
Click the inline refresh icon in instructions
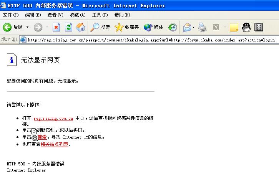coord(34,131)
